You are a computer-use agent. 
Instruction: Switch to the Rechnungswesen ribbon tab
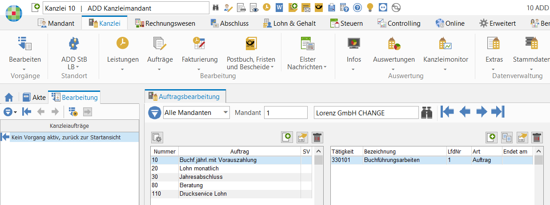[165, 23]
